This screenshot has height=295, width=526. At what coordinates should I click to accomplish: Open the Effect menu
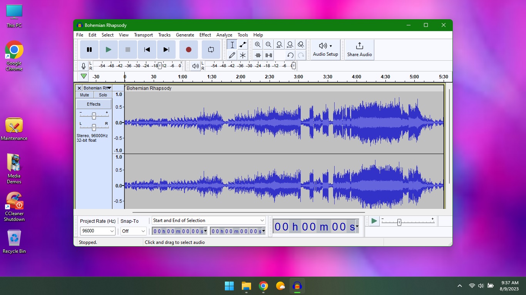[x=205, y=35]
